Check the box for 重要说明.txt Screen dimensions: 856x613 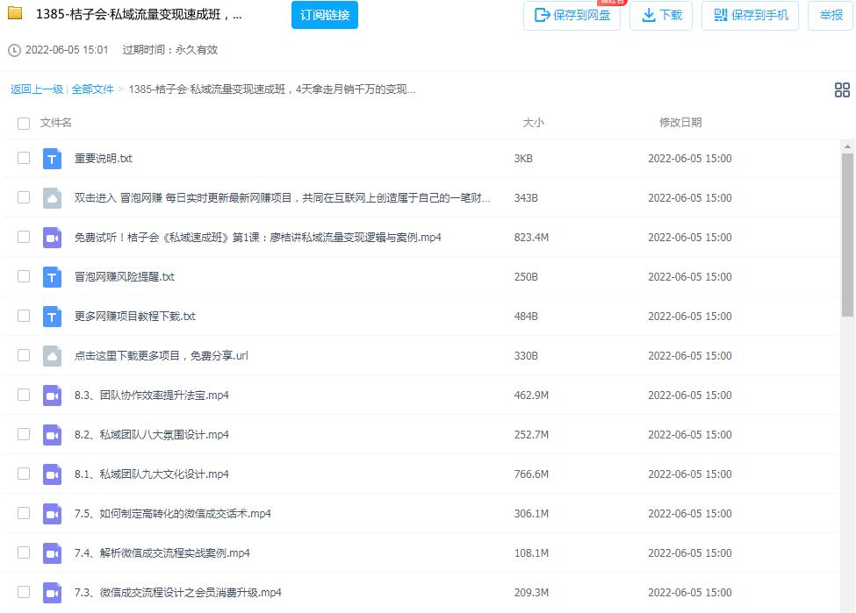click(x=24, y=158)
